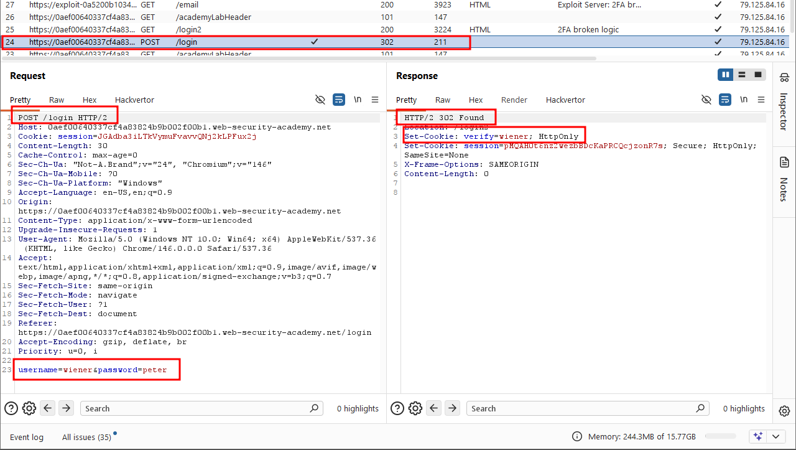Image resolution: width=796 pixels, height=450 pixels.
Task: Expand the AI button dropdown chevron
Action: pos(775,436)
